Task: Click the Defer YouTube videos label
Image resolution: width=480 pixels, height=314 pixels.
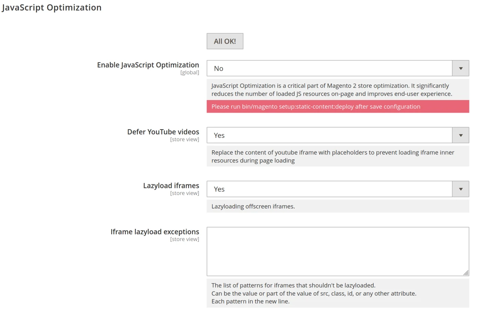Action: [x=163, y=132]
